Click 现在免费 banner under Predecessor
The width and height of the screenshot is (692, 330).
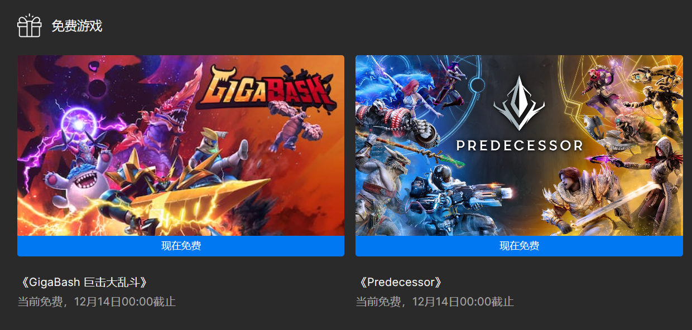[519, 246]
